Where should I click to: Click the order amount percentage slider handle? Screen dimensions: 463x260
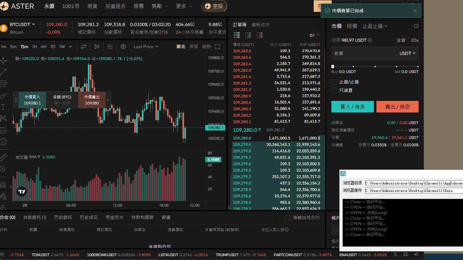click(x=333, y=67)
